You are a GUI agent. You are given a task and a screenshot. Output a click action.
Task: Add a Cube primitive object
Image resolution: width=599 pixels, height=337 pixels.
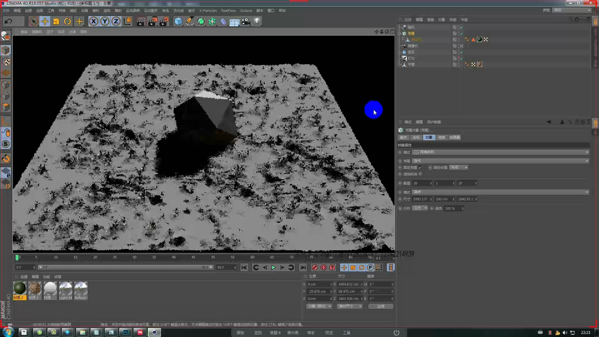click(x=178, y=21)
